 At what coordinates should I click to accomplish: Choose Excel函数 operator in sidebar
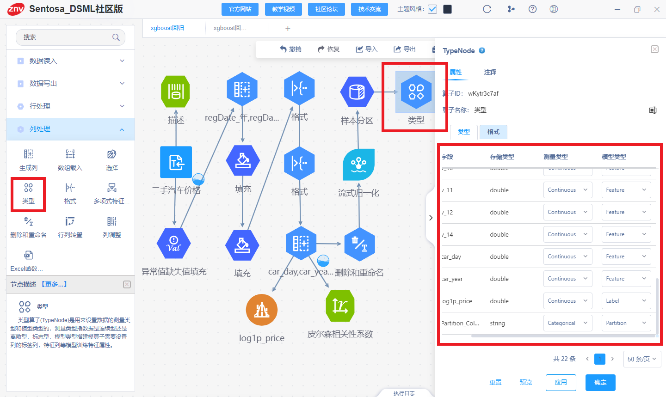tap(26, 261)
